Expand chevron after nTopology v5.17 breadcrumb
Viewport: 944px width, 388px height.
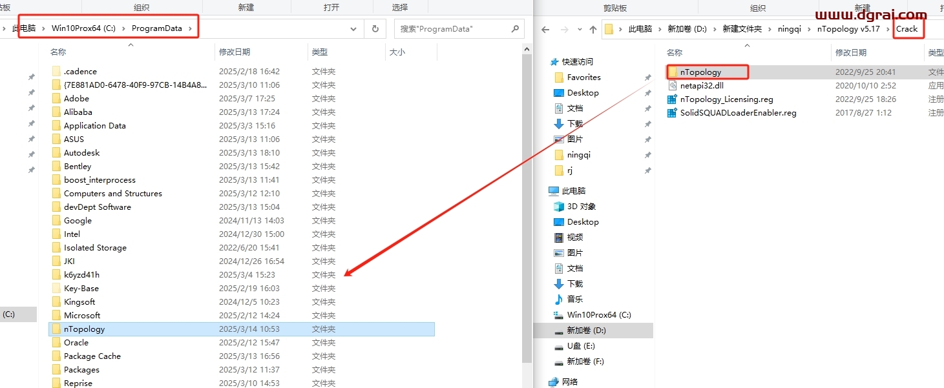(888, 29)
